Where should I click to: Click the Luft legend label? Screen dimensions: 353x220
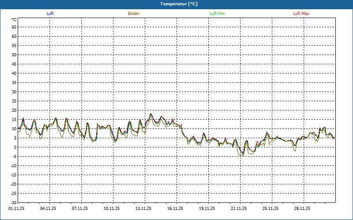[x=50, y=14]
